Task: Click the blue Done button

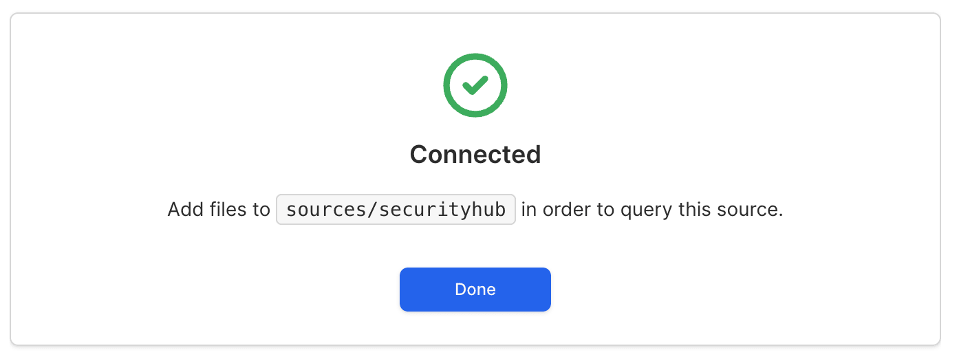Action: (x=475, y=290)
